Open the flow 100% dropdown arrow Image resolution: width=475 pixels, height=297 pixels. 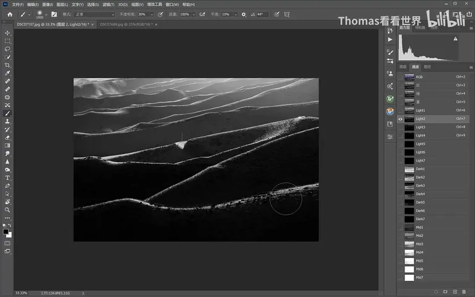(x=194, y=14)
